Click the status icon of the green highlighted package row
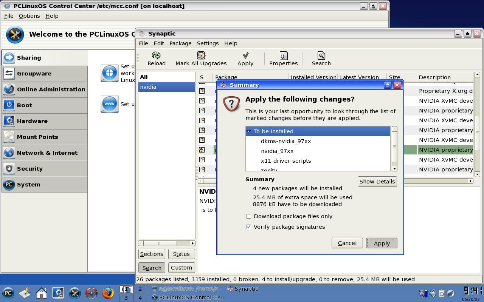Image resolution: width=484 pixels, height=302 pixels. (x=202, y=150)
